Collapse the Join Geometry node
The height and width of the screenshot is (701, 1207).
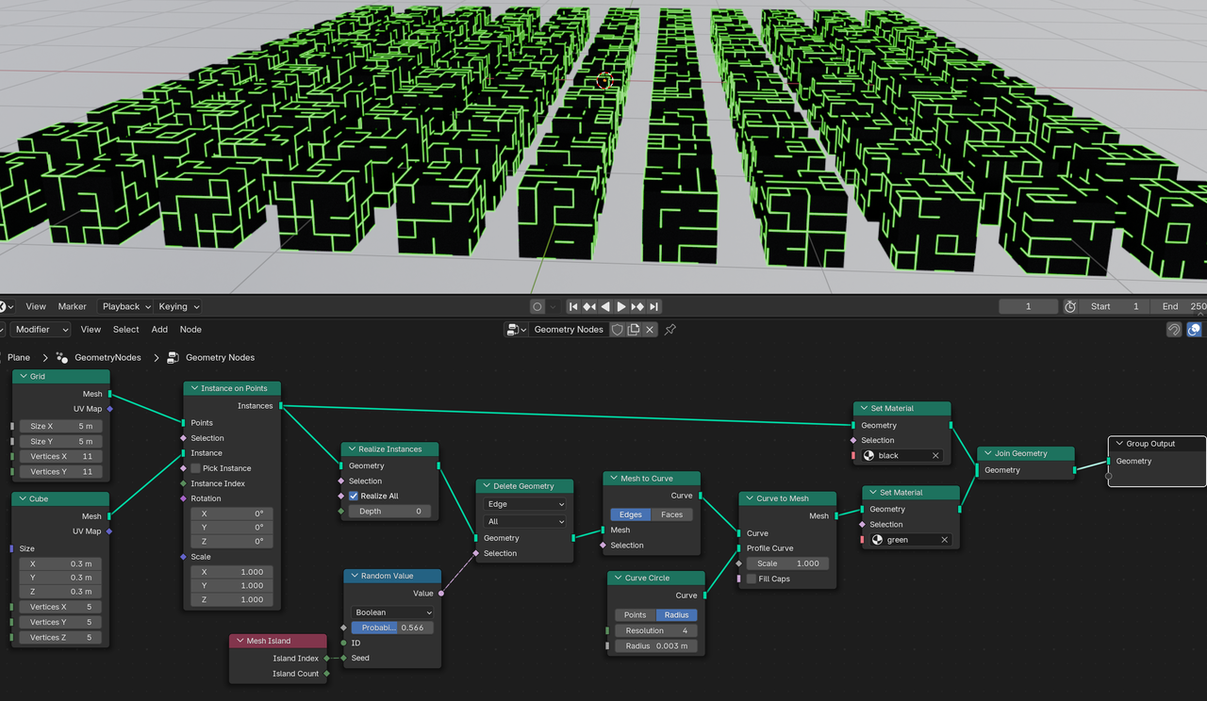click(x=988, y=453)
